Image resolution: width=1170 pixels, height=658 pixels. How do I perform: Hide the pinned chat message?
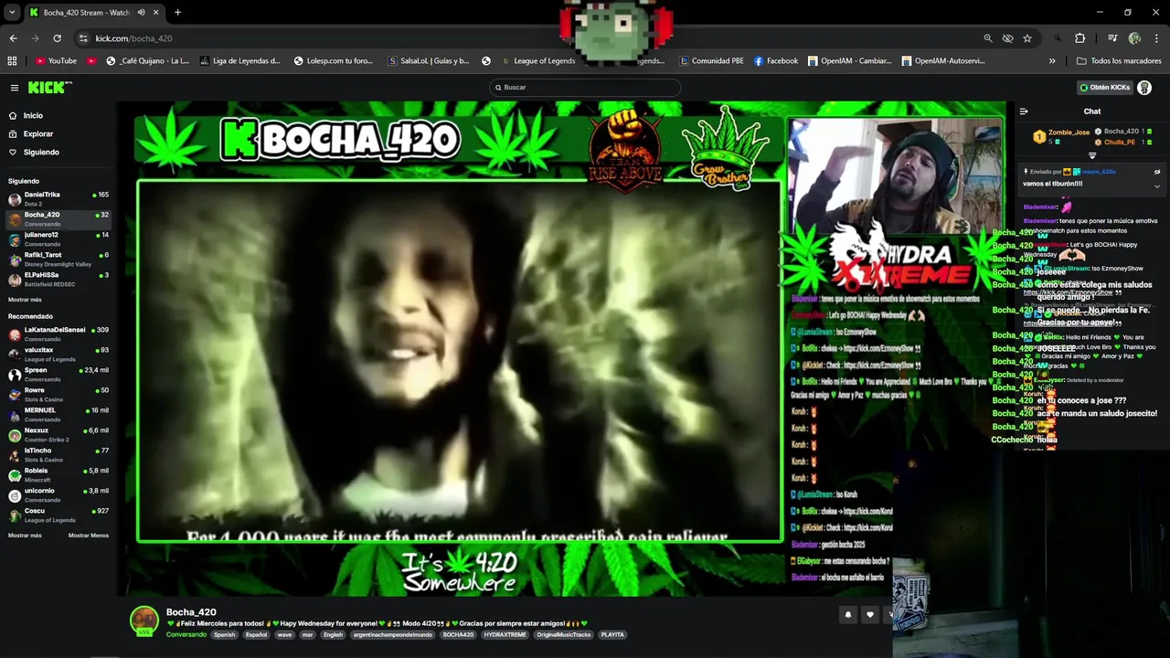pos(1157,172)
